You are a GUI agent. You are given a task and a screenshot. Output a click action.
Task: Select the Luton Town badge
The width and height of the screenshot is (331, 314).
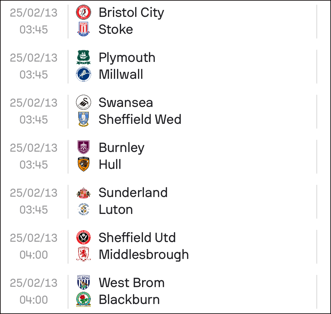pos(84,209)
